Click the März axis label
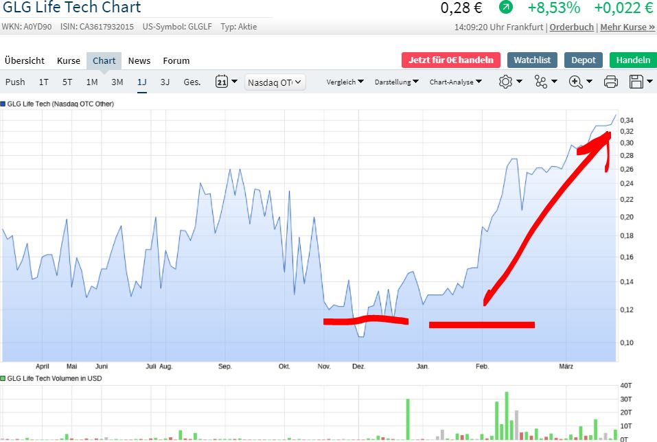657x442 pixels. (566, 367)
